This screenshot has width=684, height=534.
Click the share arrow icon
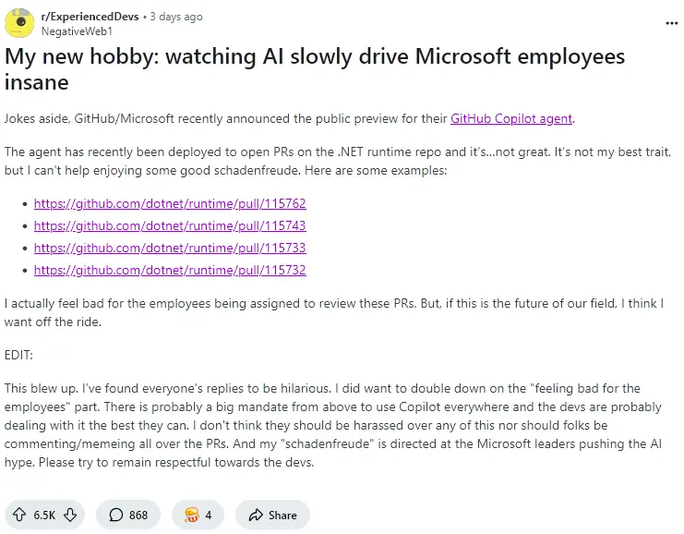coord(256,515)
